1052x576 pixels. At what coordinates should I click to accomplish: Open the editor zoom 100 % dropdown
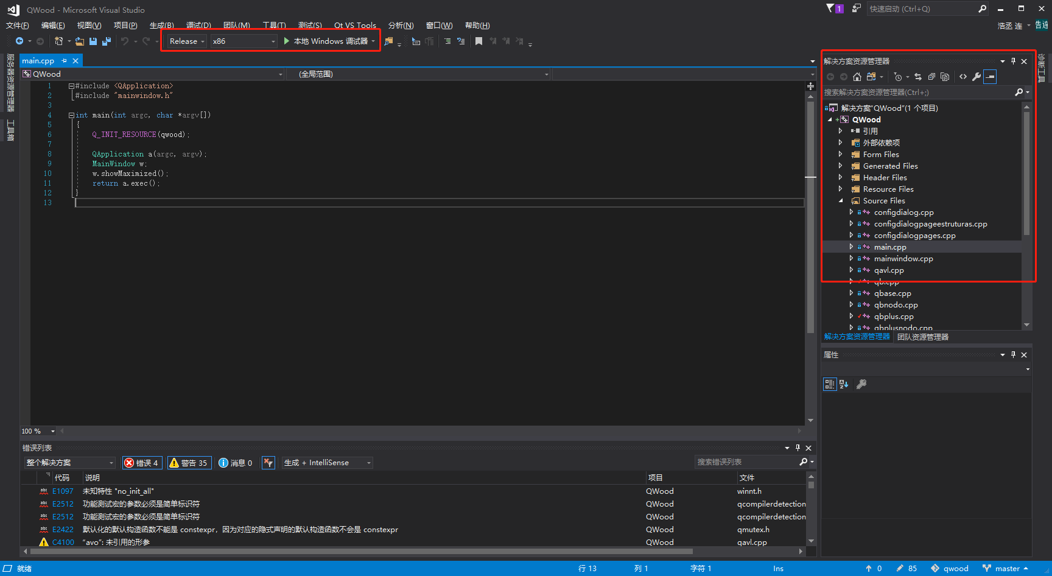[38, 431]
